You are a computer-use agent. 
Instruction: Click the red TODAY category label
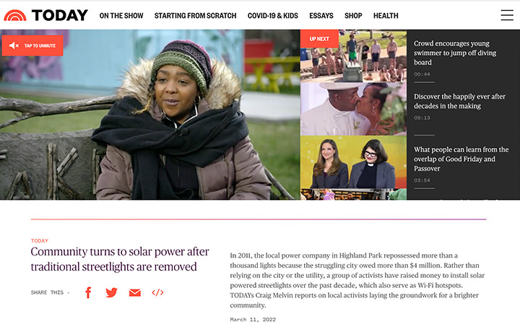coord(40,241)
